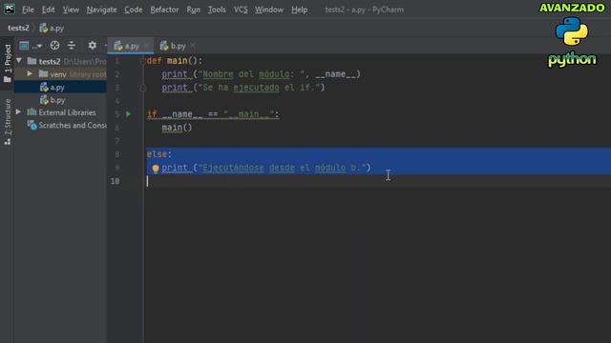The width and height of the screenshot is (611, 343).
Task: Open the File menu
Action: (x=28, y=10)
